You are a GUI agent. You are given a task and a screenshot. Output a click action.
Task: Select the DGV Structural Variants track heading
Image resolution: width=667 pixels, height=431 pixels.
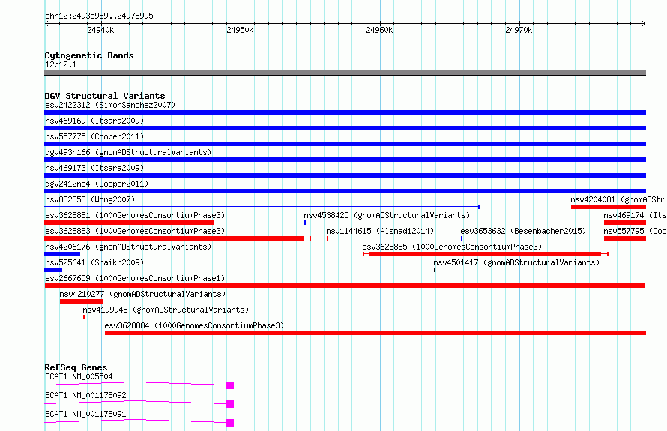click(x=105, y=96)
